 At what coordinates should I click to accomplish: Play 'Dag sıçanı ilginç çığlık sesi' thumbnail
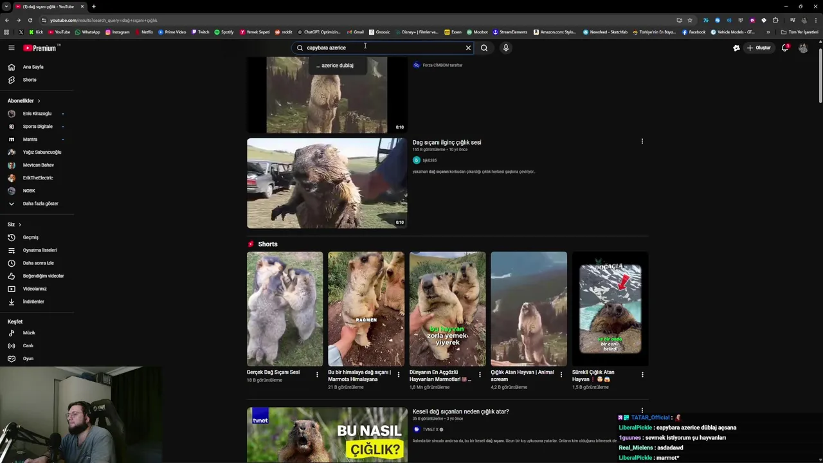tap(327, 183)
